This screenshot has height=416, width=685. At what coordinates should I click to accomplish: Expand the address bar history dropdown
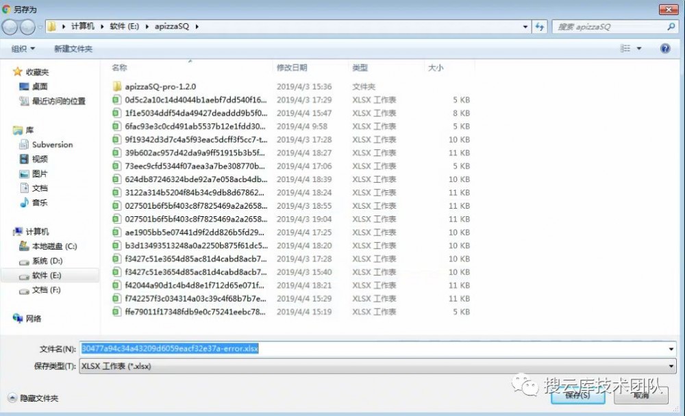(525, 27)
